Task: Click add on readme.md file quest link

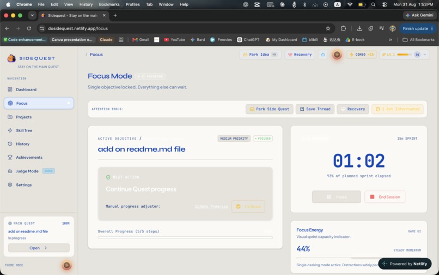Action: pos(28,231)
